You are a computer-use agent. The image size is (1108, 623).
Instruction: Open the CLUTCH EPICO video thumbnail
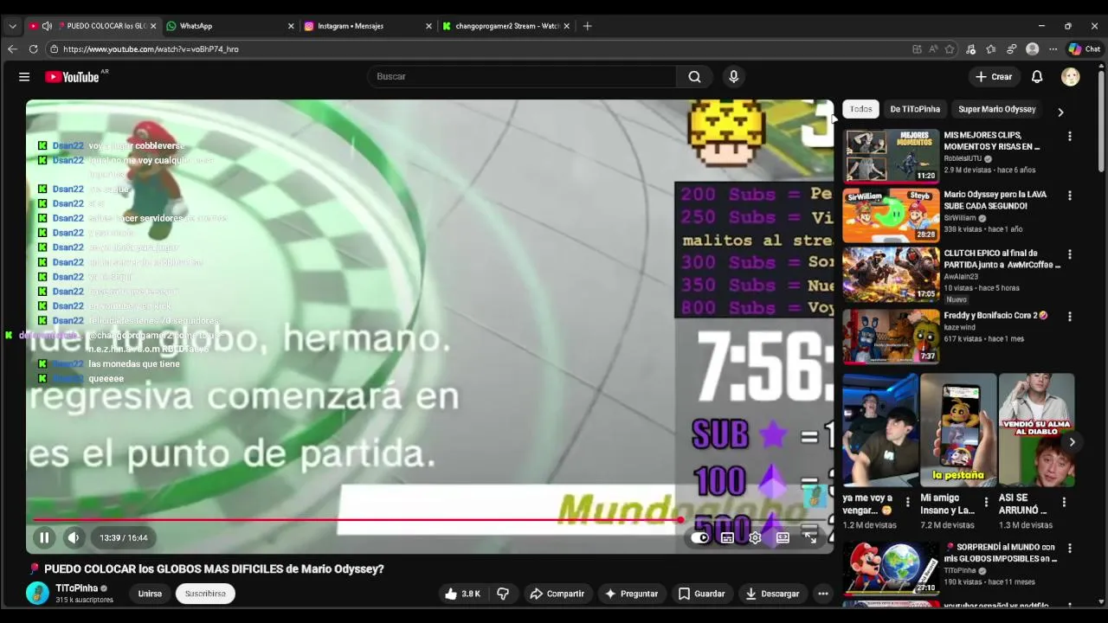pos(891,274)
